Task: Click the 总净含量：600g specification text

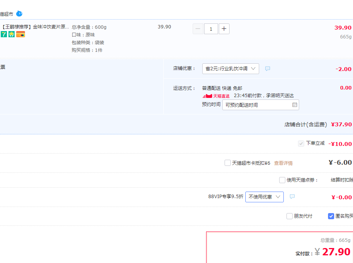Action: (x=89, y=27)
